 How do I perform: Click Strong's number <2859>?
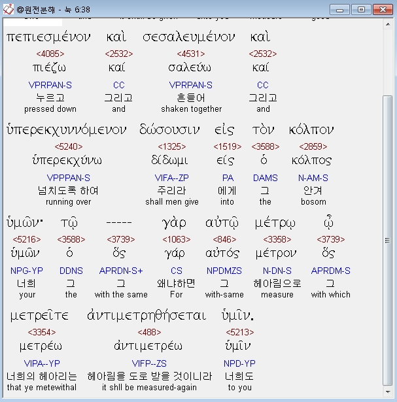tap(313, 146)
